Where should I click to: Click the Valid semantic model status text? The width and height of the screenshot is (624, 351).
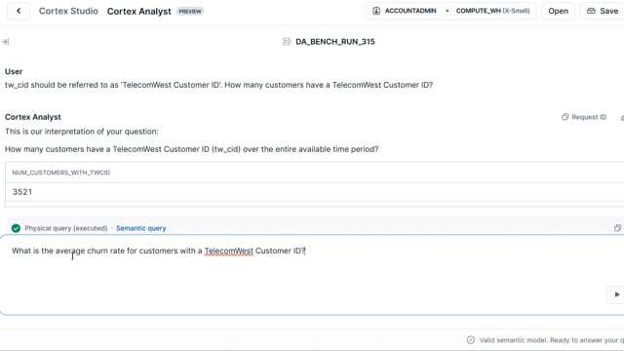[x=551, y=340]
